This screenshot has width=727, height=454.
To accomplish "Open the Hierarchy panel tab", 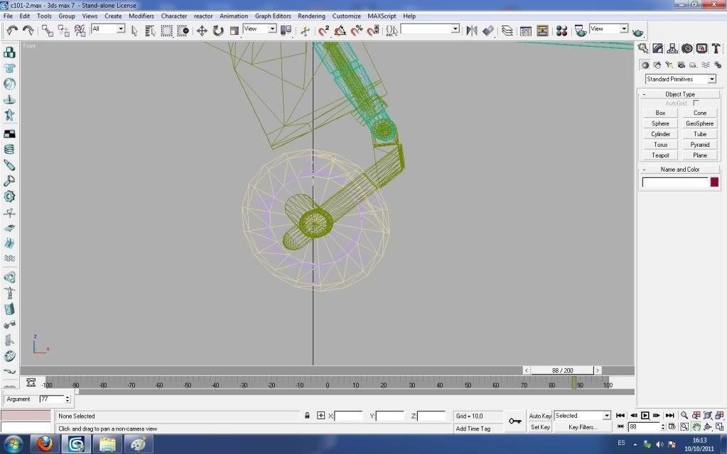I will [x=672, y=48].
